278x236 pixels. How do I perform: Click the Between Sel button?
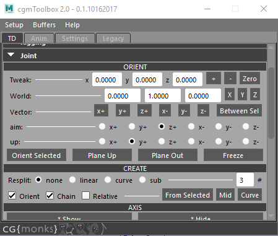pos(239,111)
